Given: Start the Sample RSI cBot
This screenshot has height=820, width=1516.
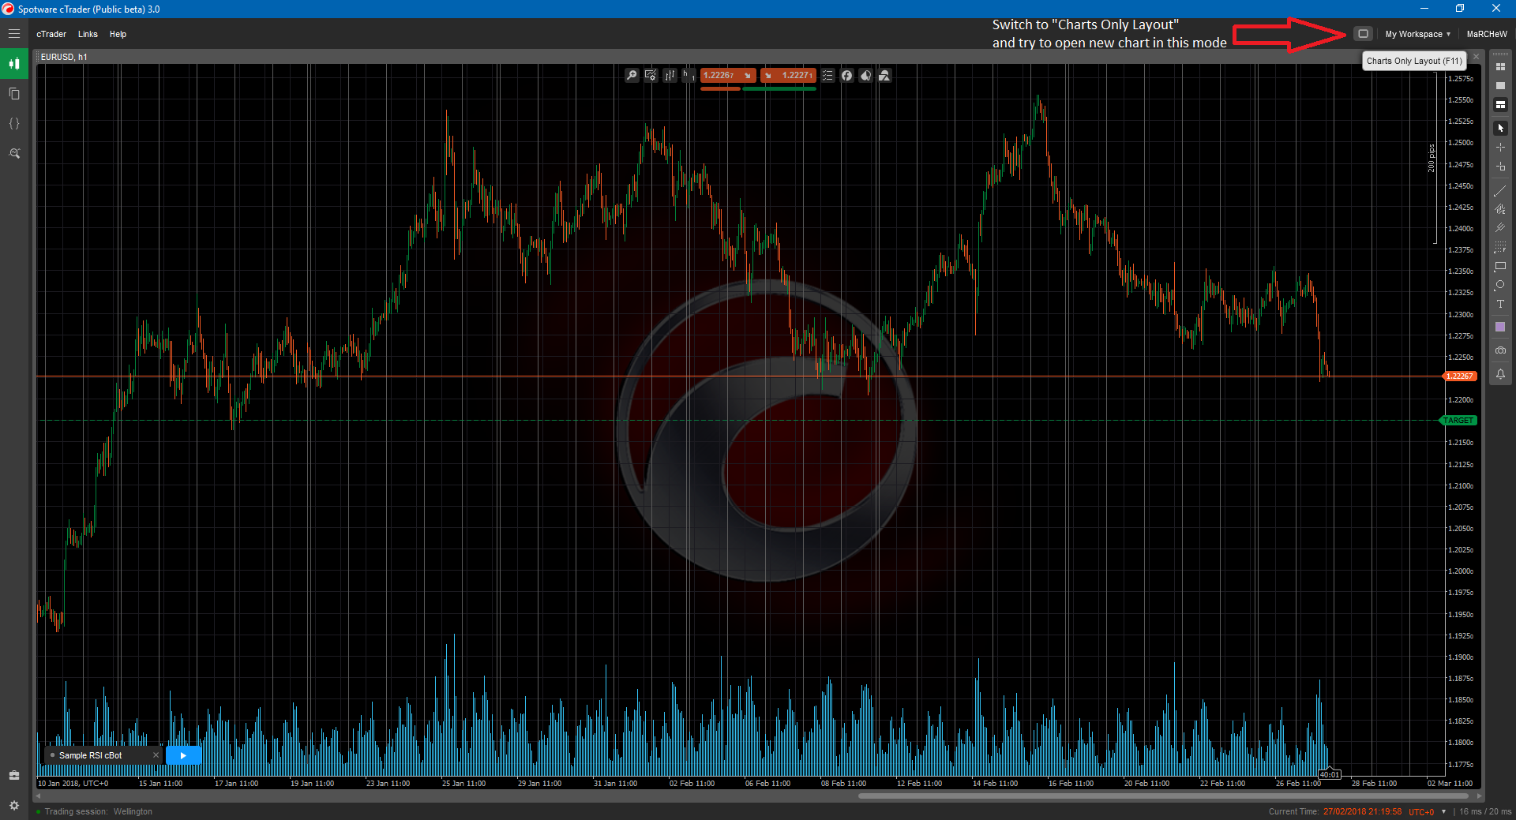Looking at the screenshot, I should coord(183,755).
